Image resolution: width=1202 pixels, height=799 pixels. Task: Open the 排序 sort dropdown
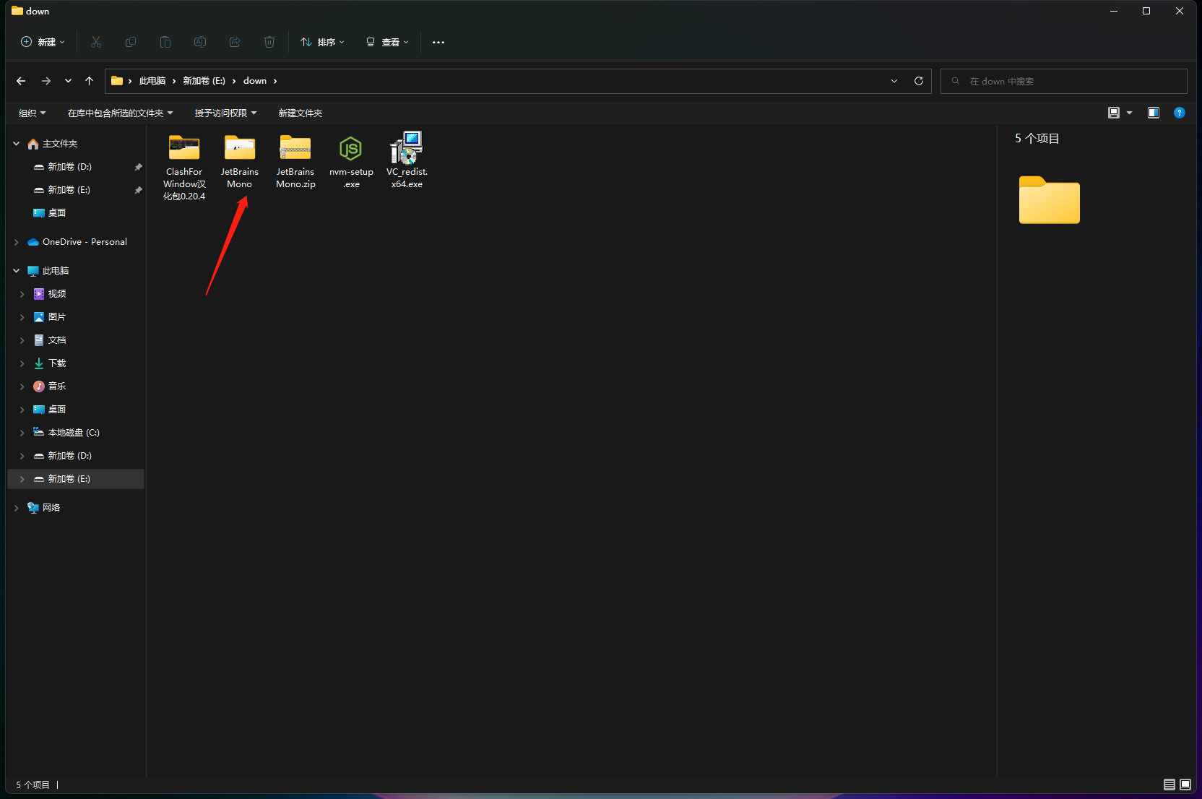click(322, 42)
